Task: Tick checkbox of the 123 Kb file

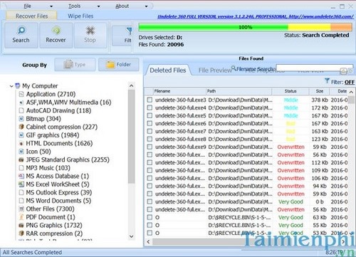Action: 150,139
